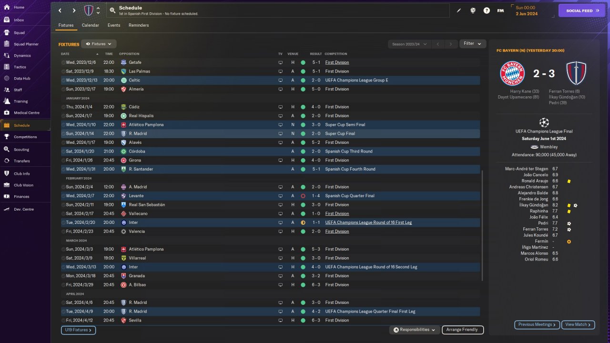Open the Dynamics section
The width and height of the screenshot is (610, 343).
[22, 56]
